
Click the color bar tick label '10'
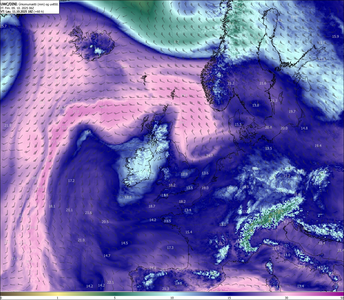click(x=172, y=298)
